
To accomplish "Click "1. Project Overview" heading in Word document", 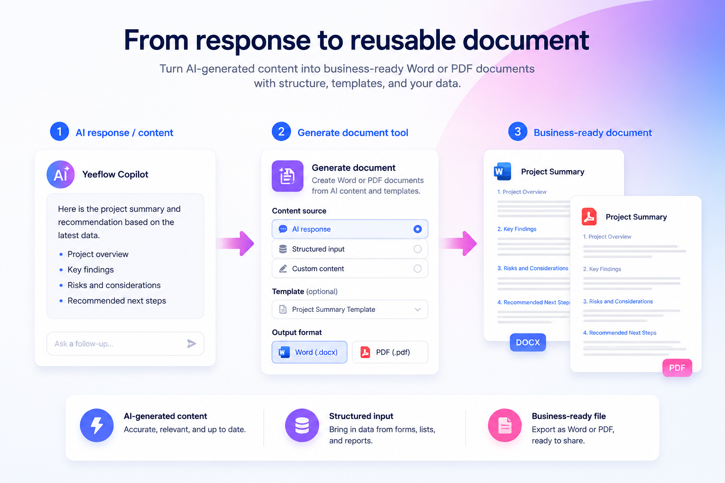I will 522,192.
